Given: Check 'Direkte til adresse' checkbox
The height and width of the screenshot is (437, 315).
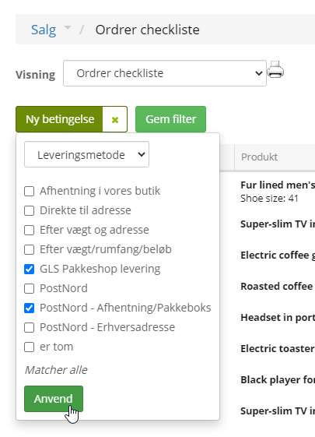Looking at the screenshot, I should (30, 211).
